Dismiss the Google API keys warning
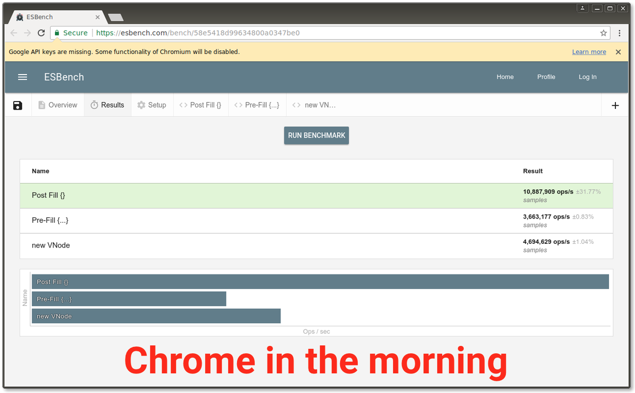 coord(618,52)
